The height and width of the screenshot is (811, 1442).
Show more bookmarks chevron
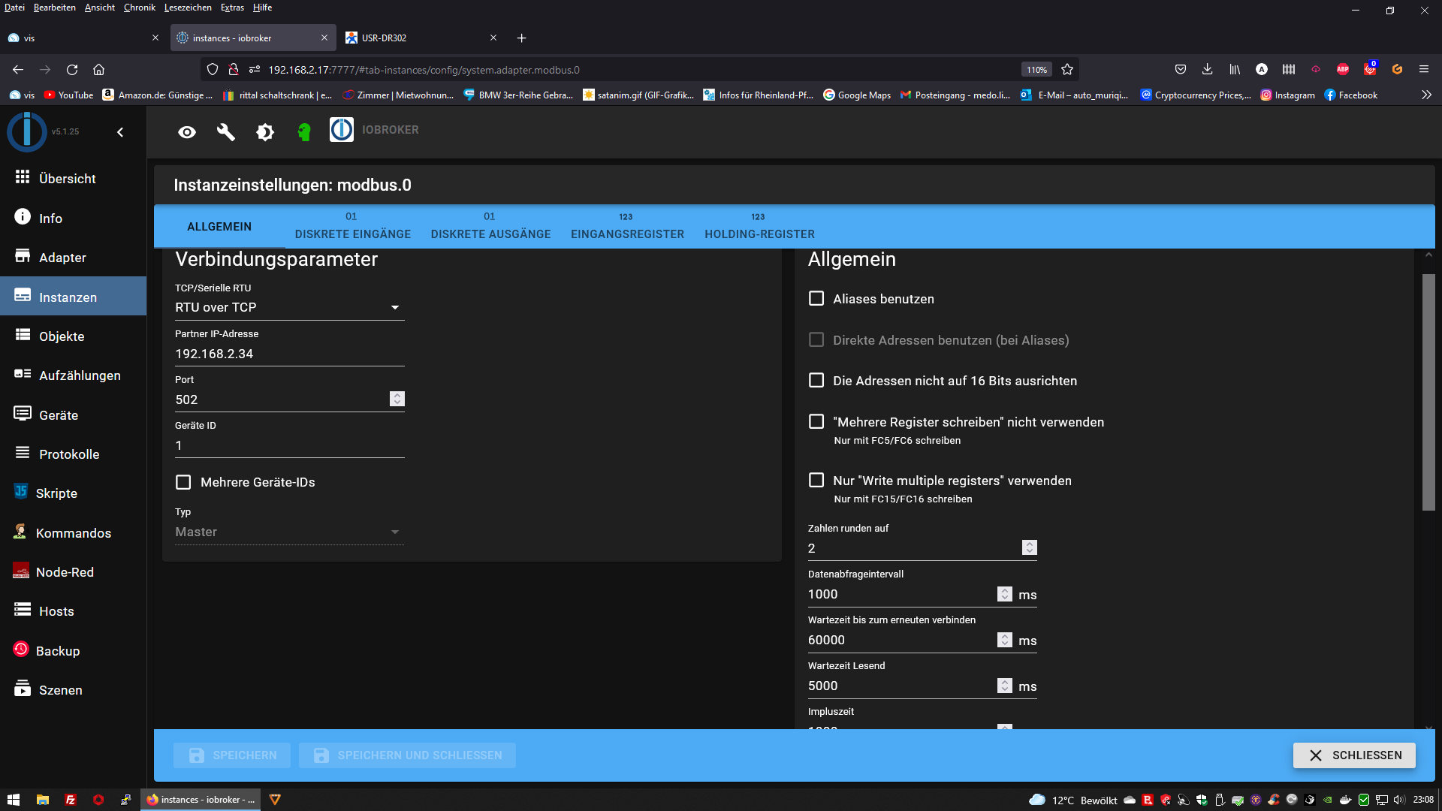(1426, 95)
